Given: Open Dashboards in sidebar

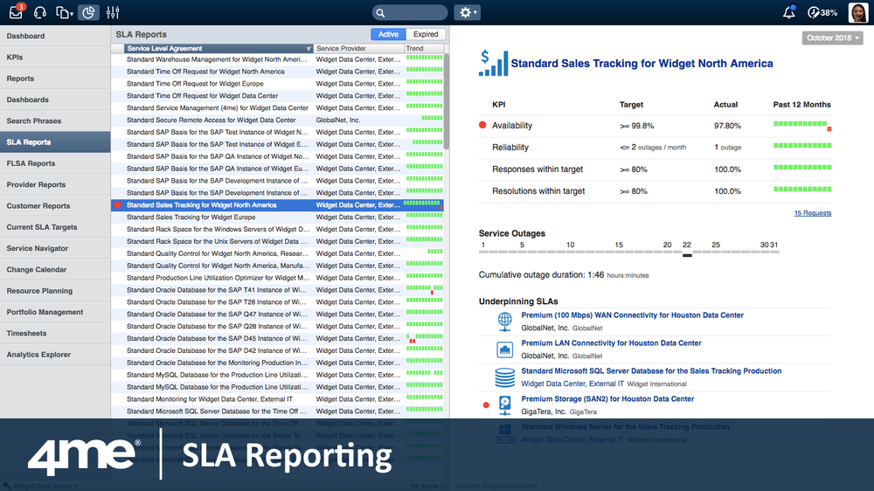Looking at the screenshot, I should [55, 100].
